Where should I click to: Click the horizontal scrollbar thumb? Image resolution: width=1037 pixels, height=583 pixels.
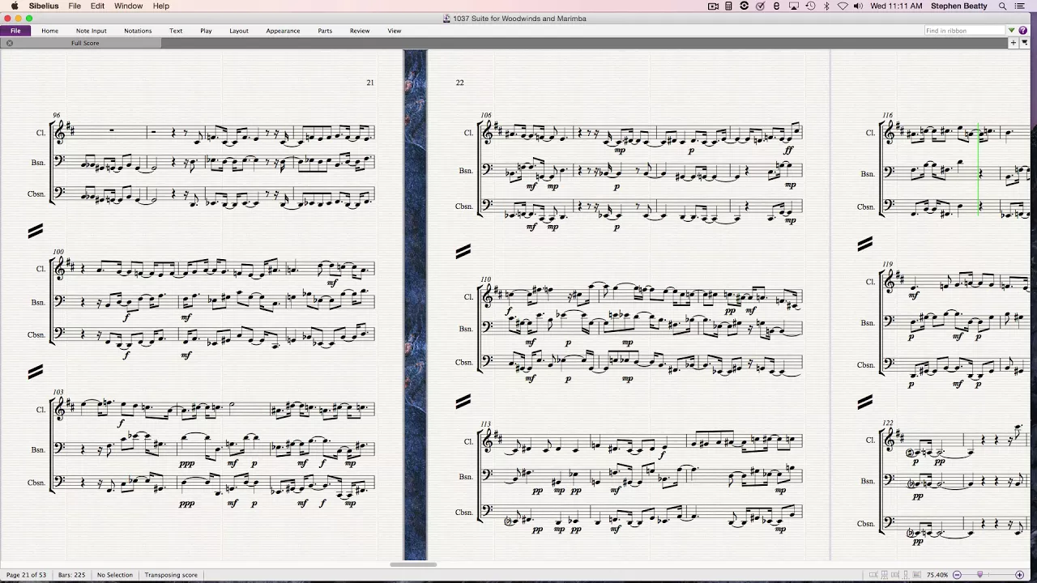click(413, 564)
